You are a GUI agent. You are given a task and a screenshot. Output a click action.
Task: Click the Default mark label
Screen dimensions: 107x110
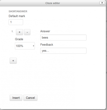click(17, 16)
